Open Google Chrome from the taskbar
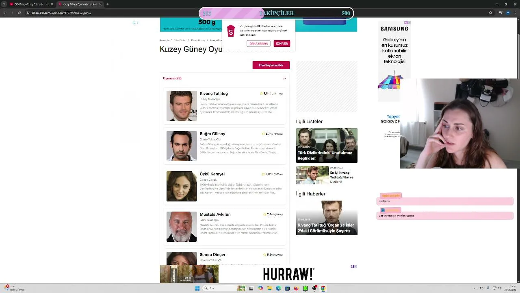 click(x=323, y=288)
